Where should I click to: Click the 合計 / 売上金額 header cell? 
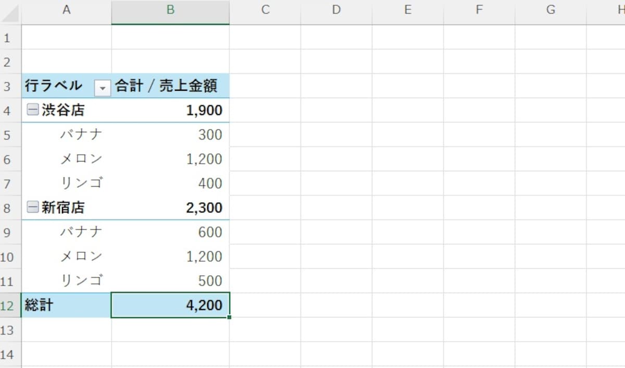tap(170, 85)
